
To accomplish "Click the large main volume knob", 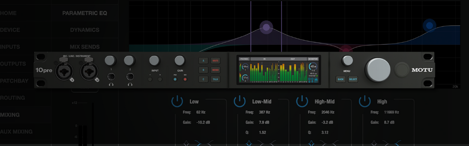I will coord(379,70).
